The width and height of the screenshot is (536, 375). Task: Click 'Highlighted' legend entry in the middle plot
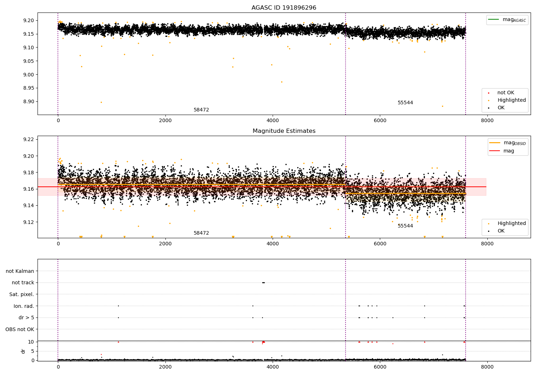pyautogui.click(x=512, y=224)
